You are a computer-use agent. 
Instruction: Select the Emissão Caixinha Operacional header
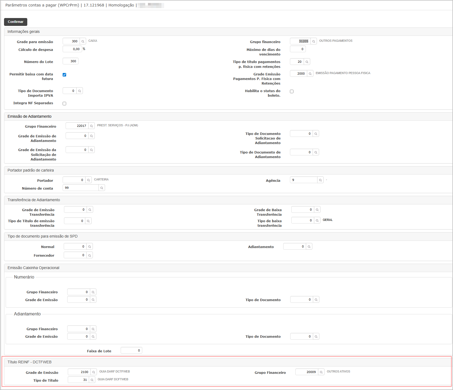33,268
